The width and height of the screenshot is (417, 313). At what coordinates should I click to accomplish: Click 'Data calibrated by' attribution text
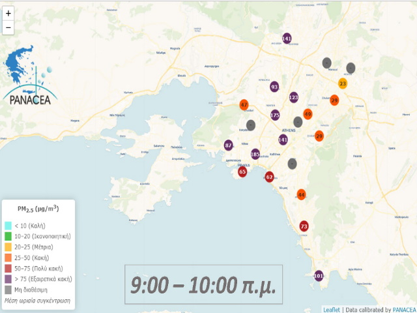[x=368, y=310]
